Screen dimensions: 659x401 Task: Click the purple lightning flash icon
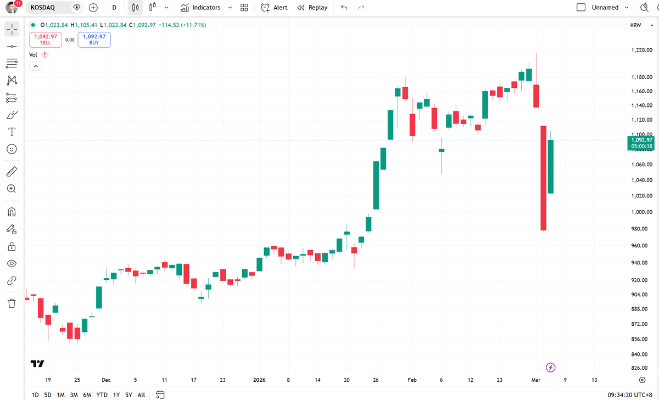tap(551, 368)
